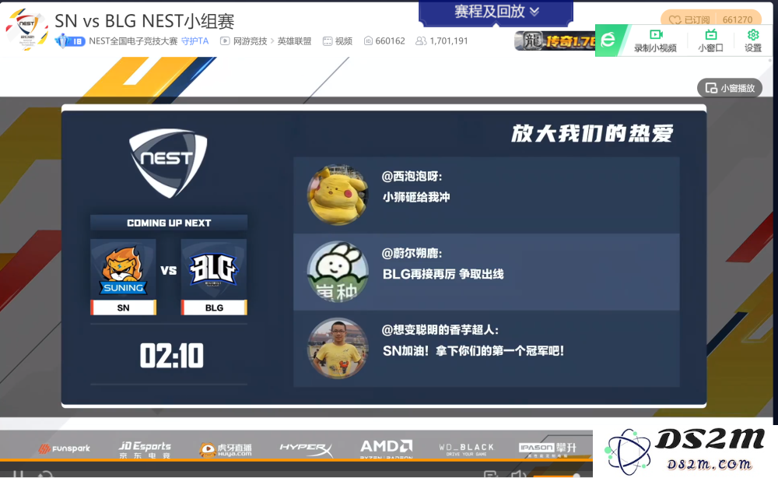Click the HyperX sponsor logo
778x478 pixels.
pos(306,448)
